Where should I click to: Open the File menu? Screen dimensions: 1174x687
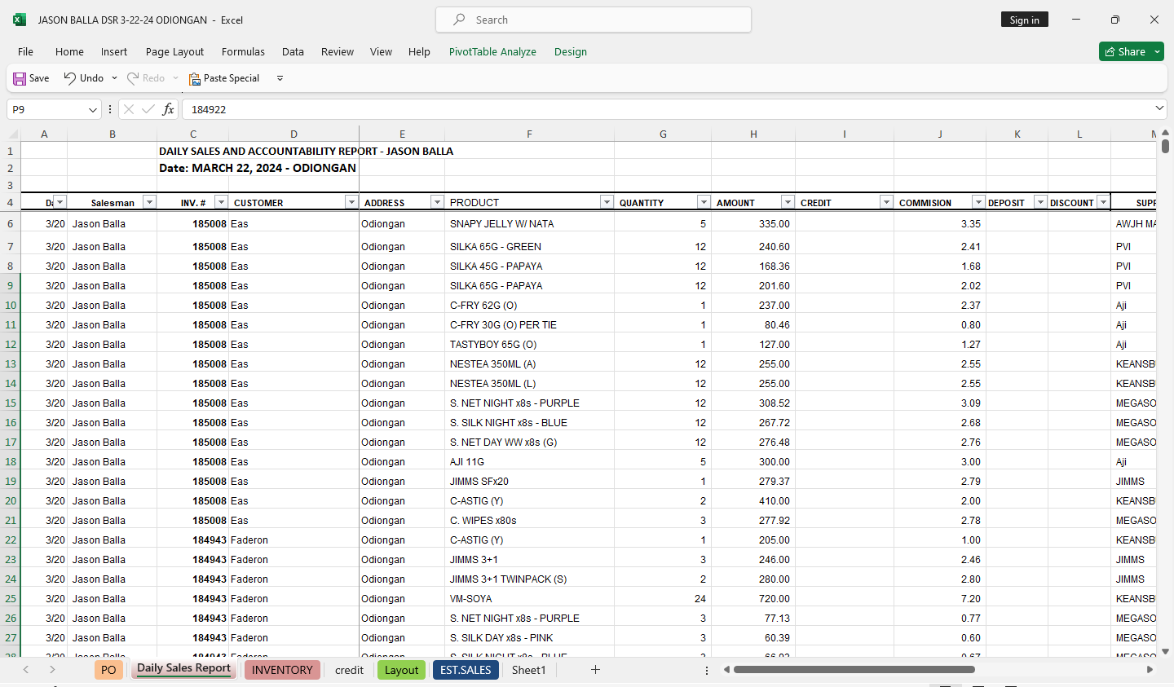click(25, 51)
